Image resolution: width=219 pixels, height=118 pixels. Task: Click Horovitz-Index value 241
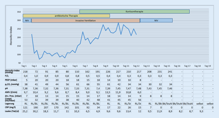point(170,72)
